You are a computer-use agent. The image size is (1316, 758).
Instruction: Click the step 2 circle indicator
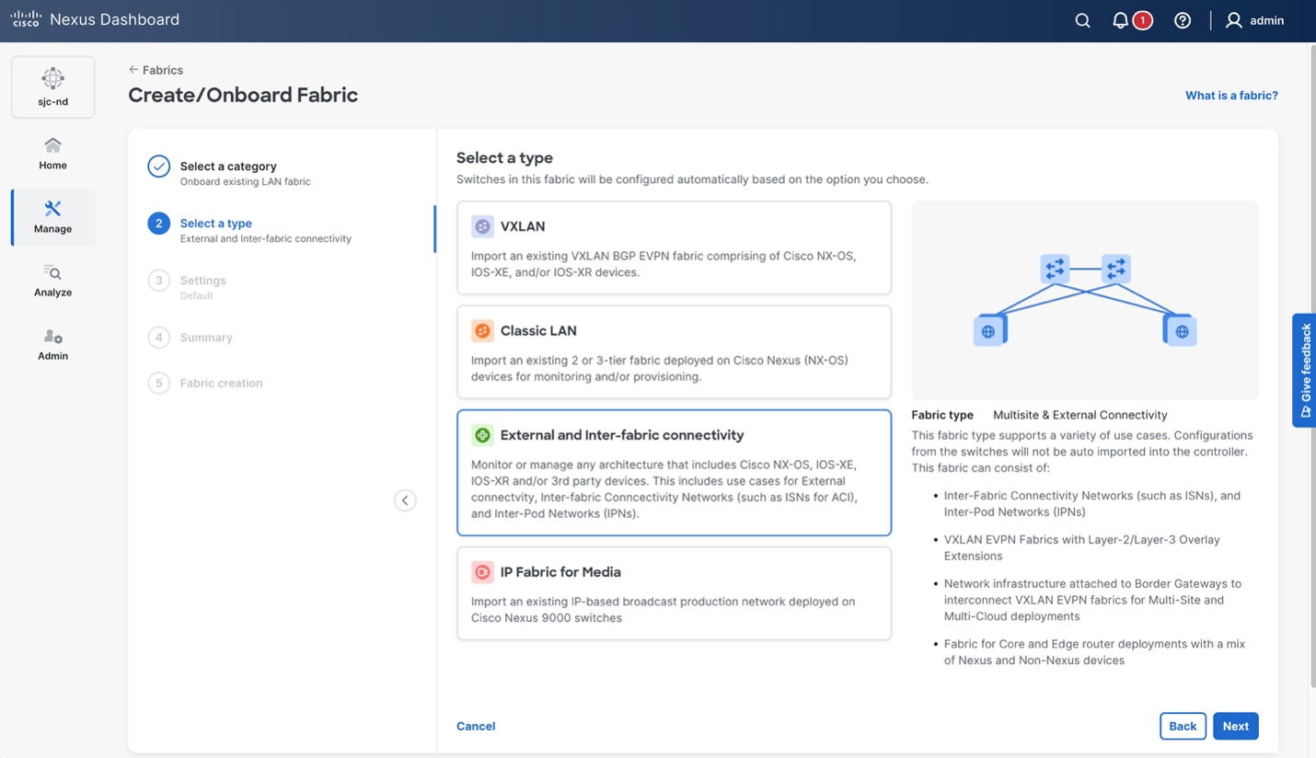(x=158, y=224)
